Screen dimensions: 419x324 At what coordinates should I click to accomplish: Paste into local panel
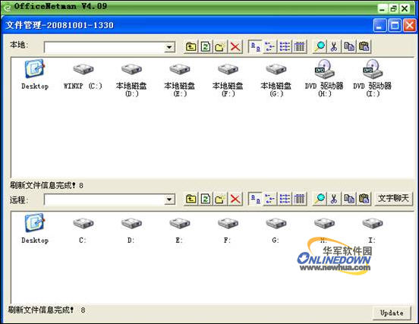point(364,47)
